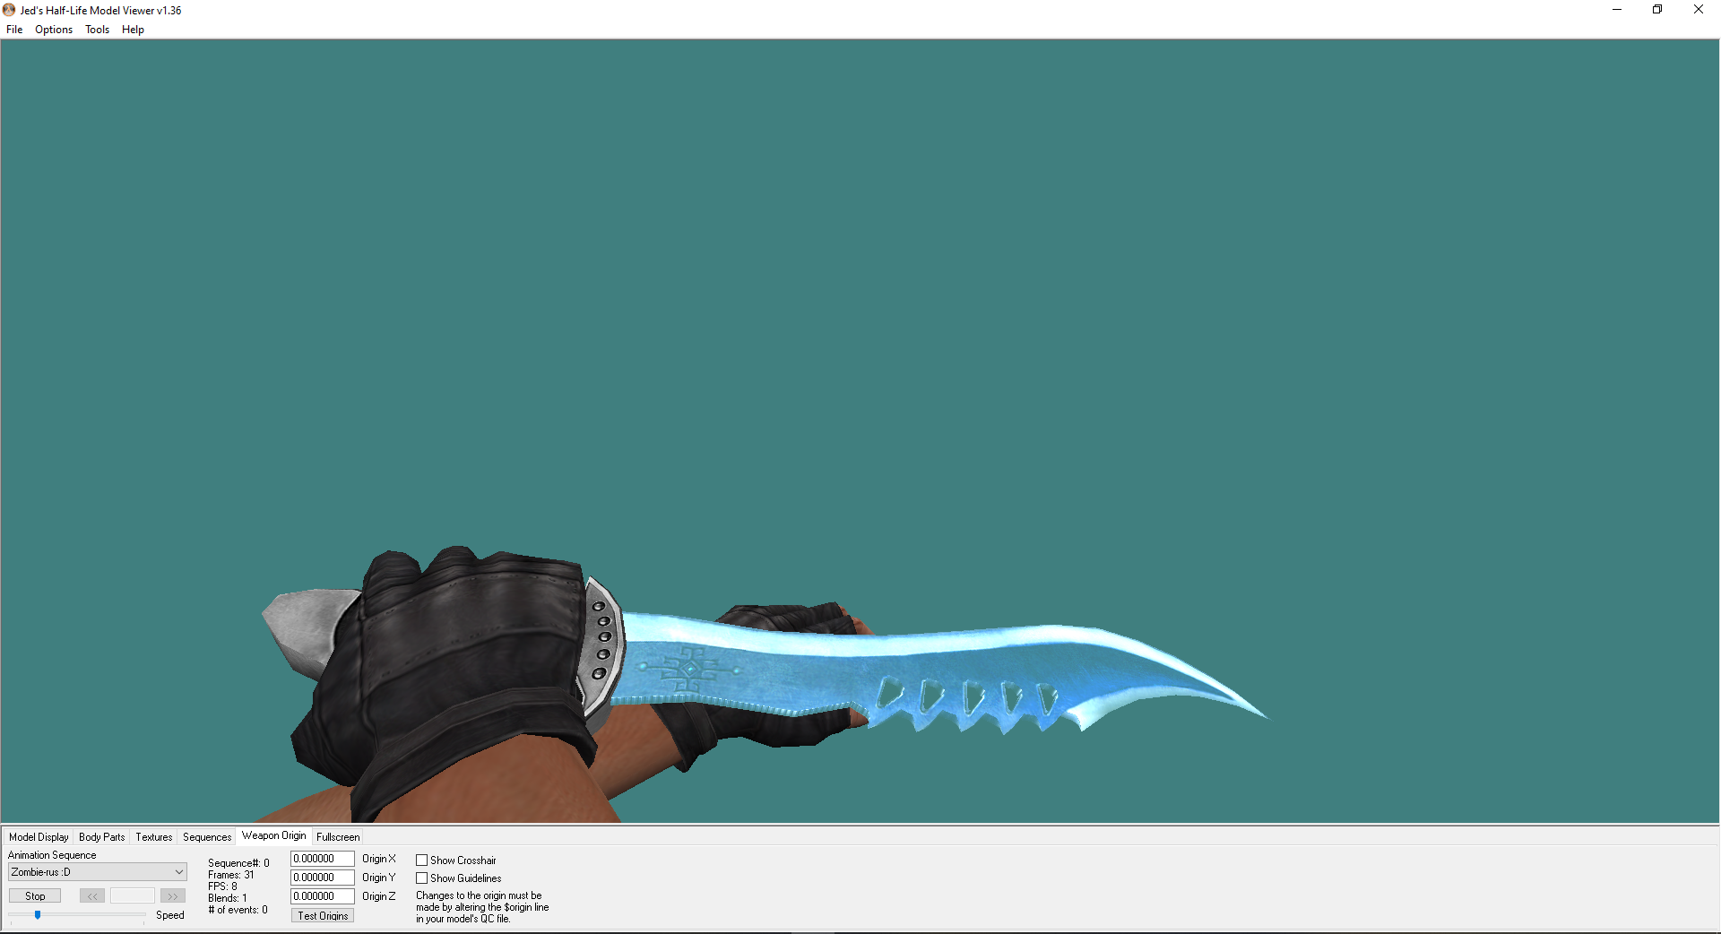
Task: Click the 'Frames: 31' readout
Action: (231, 875)
